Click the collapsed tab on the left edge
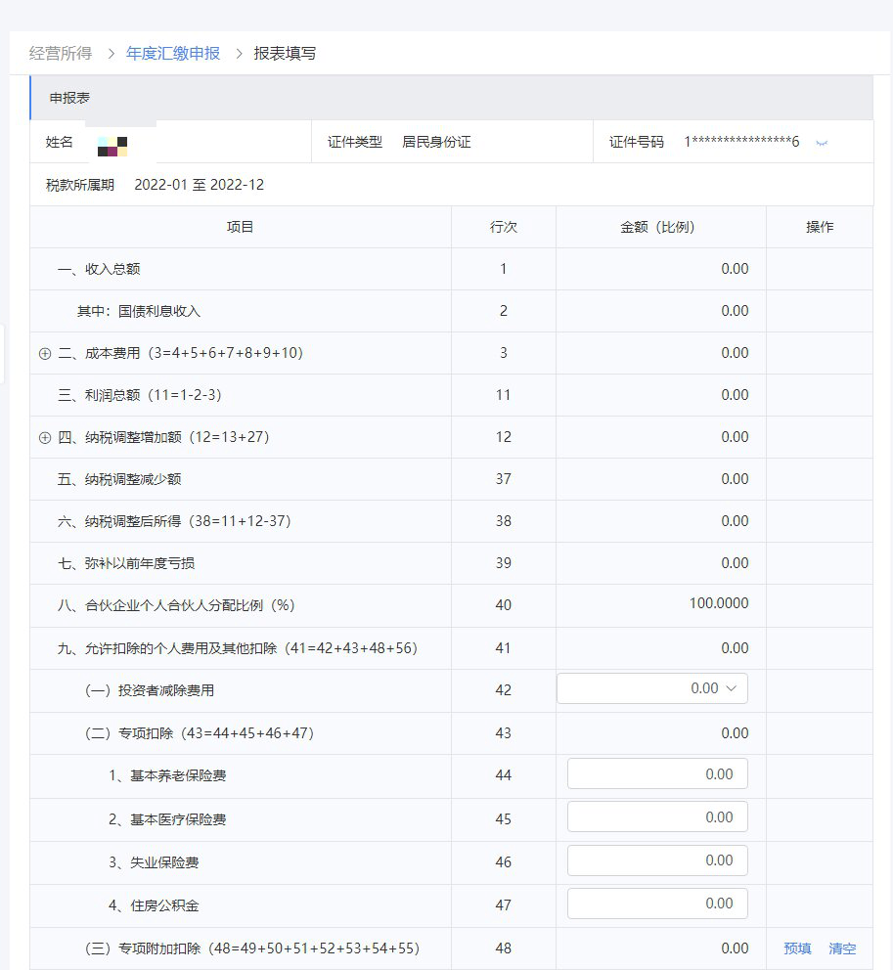 tap(3, 354)
